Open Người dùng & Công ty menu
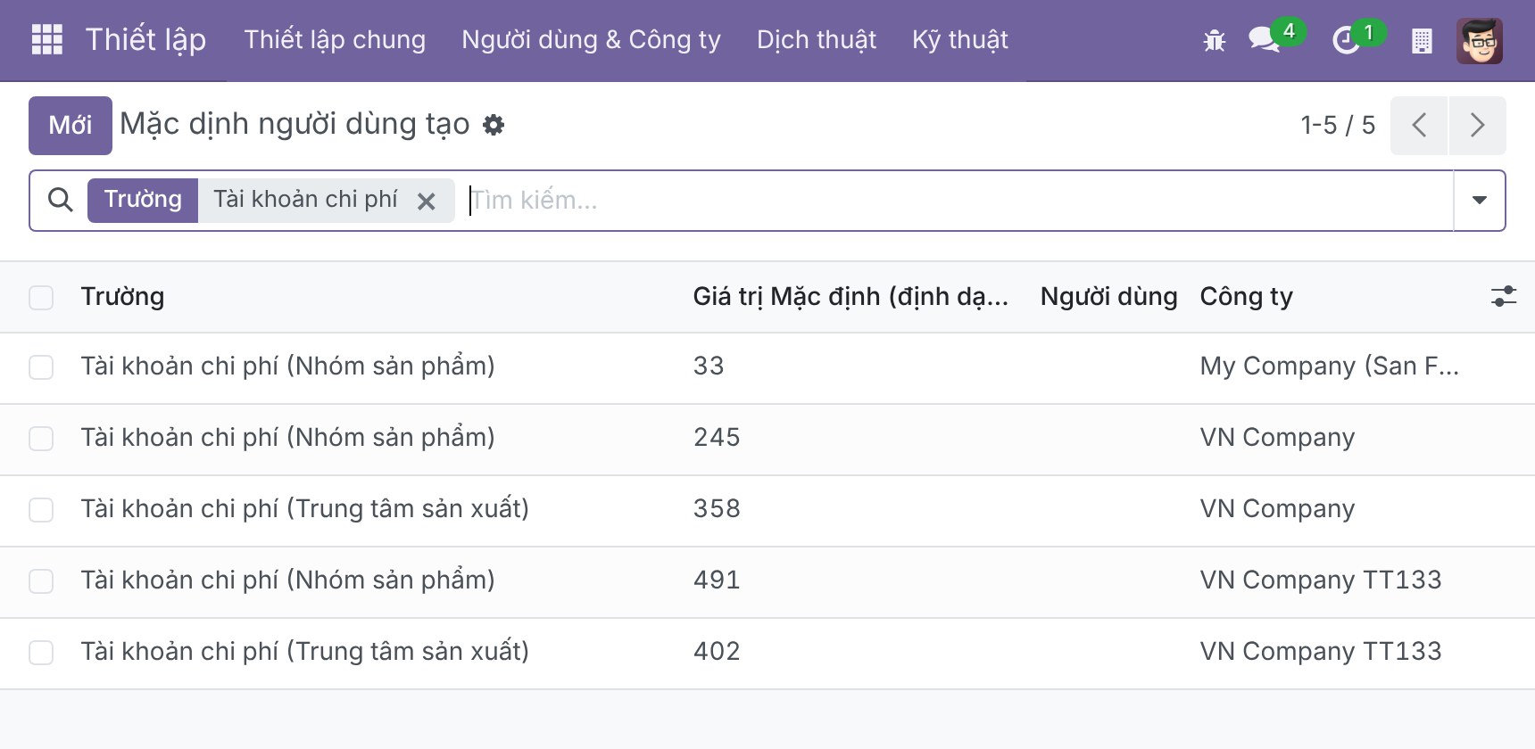The height and width of the screenshot is (749, 1535). (591, 40)
